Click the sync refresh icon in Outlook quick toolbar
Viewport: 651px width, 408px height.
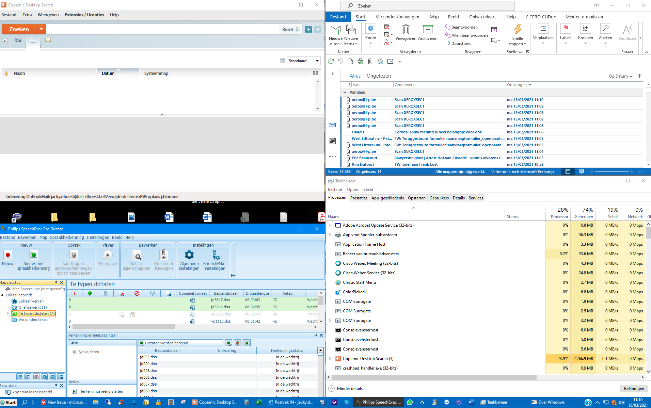click(331, 61)
